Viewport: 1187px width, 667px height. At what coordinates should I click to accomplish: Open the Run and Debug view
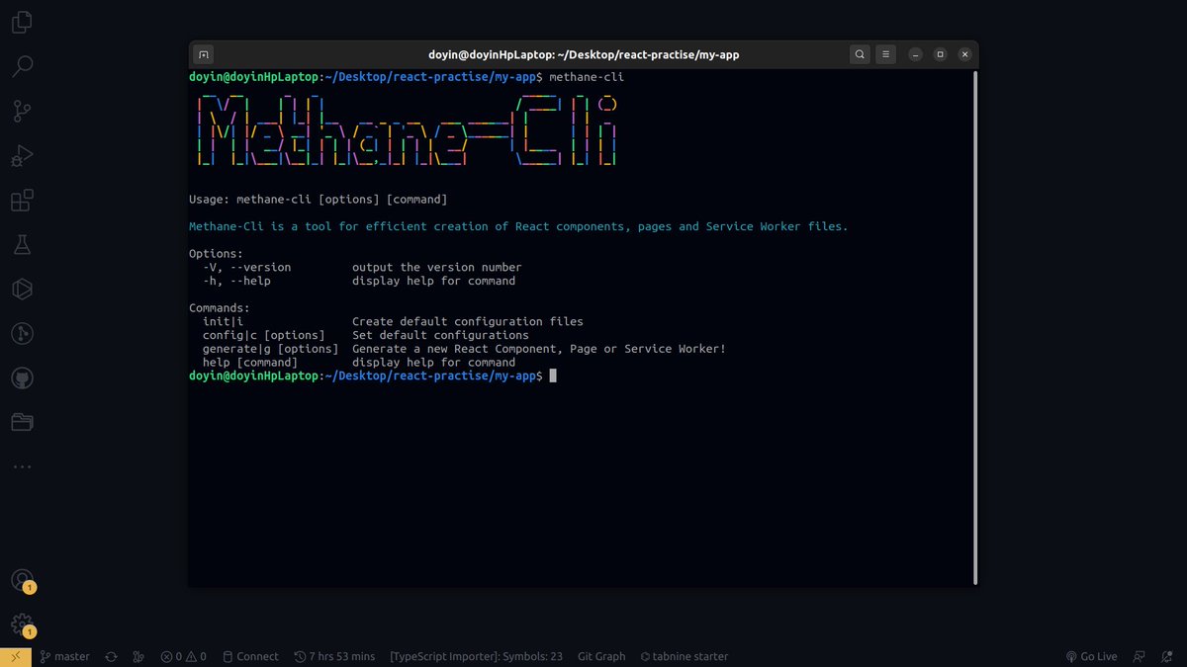click(22, 156)
